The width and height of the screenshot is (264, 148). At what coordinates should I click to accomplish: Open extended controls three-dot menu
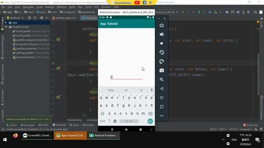pos(162,116)
